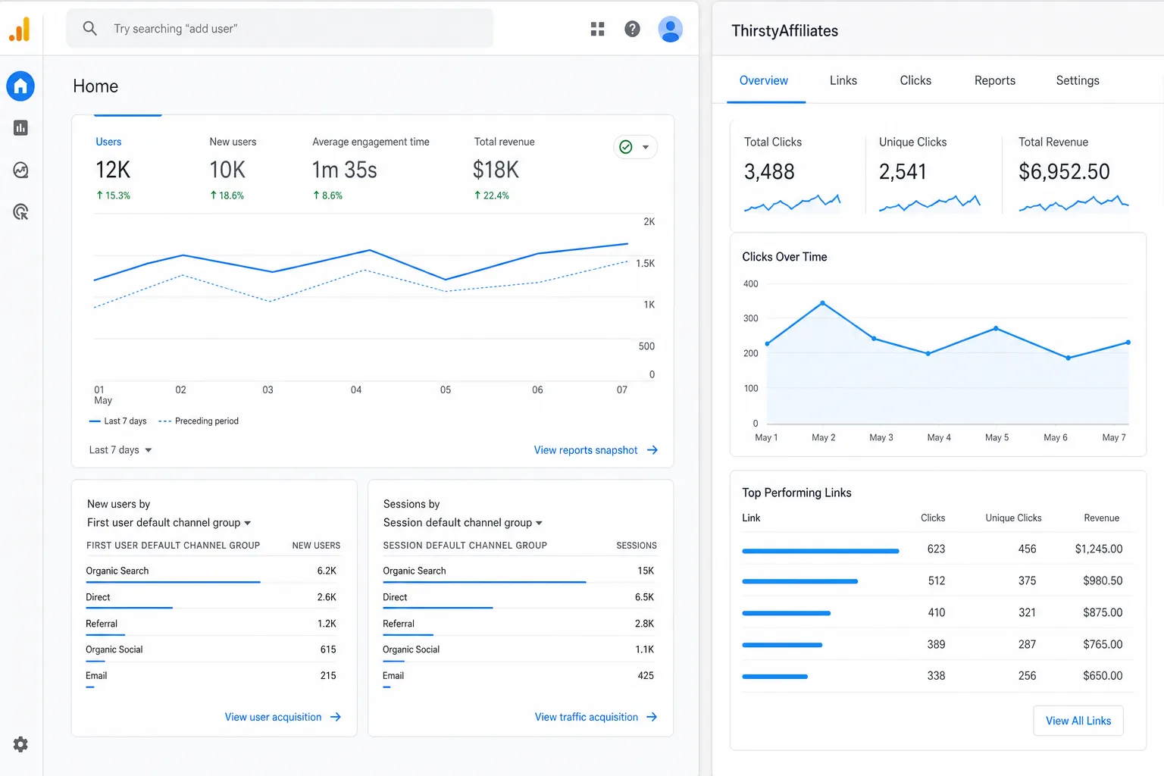Click arrow next to View user acquisition
Image resolution: width=1164 pixels, height=776 pixels.
[x=336, y=717]
